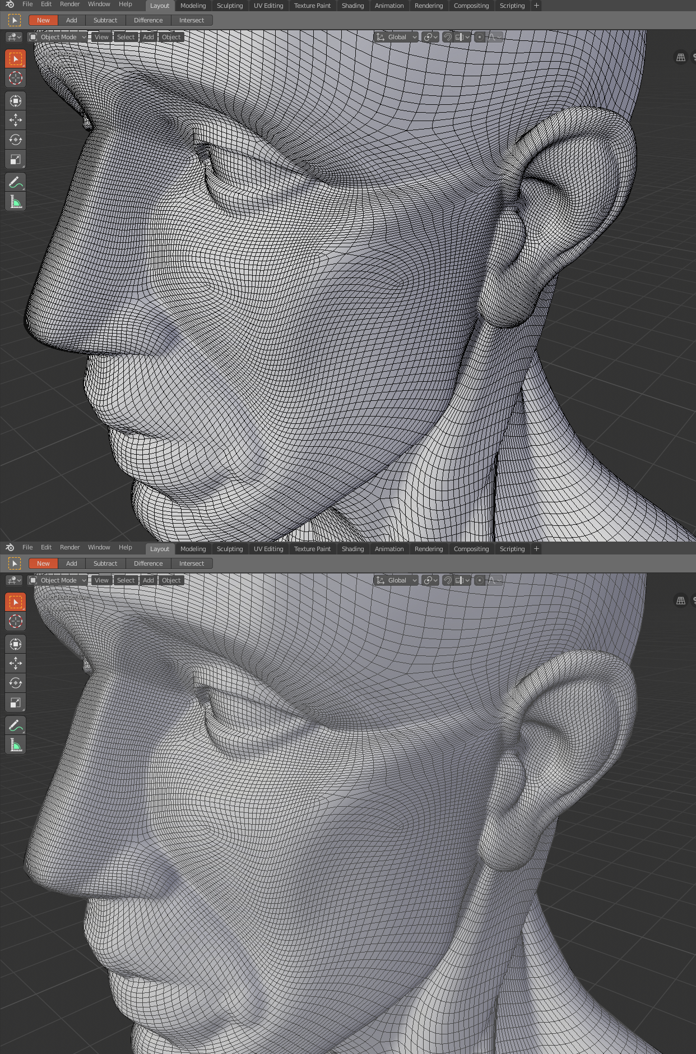Set selection mode to Difference in lower window

pyautogui.click(x=149, y=563)
